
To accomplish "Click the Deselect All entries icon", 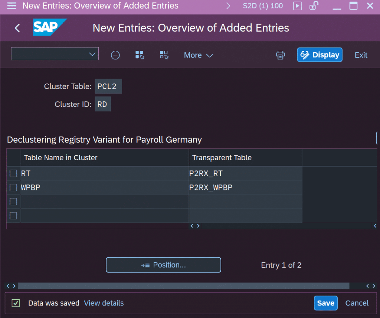I will coord(164,55).
